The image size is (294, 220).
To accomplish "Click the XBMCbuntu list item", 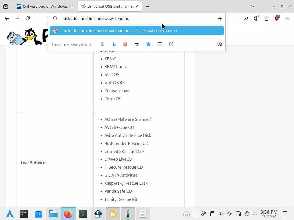I will click(116, 66).
